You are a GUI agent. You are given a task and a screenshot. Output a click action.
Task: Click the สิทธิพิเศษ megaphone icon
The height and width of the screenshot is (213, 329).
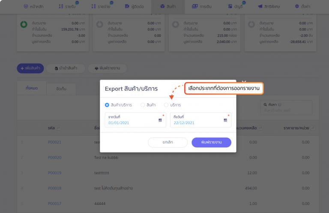pyautogui.click(x=260, y=7)
